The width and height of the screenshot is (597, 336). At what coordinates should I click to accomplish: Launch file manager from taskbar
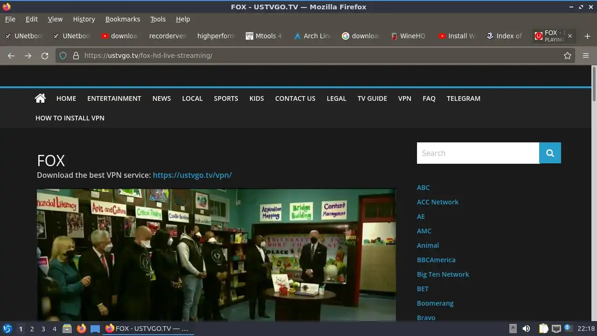[x=67, y=329]
